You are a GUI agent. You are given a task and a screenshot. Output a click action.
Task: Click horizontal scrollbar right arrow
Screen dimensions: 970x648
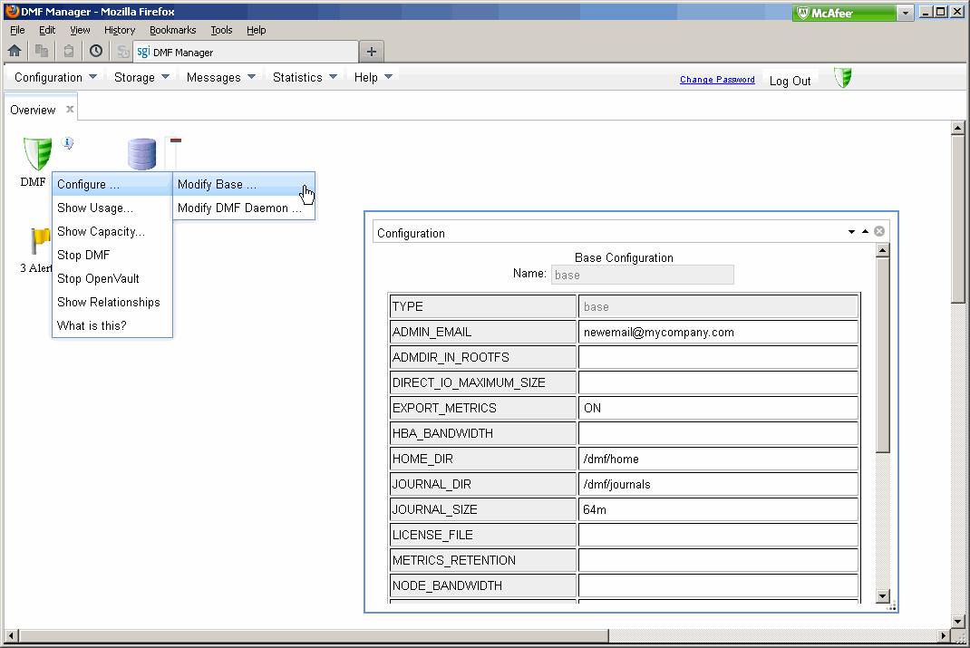tap(944, 635)
